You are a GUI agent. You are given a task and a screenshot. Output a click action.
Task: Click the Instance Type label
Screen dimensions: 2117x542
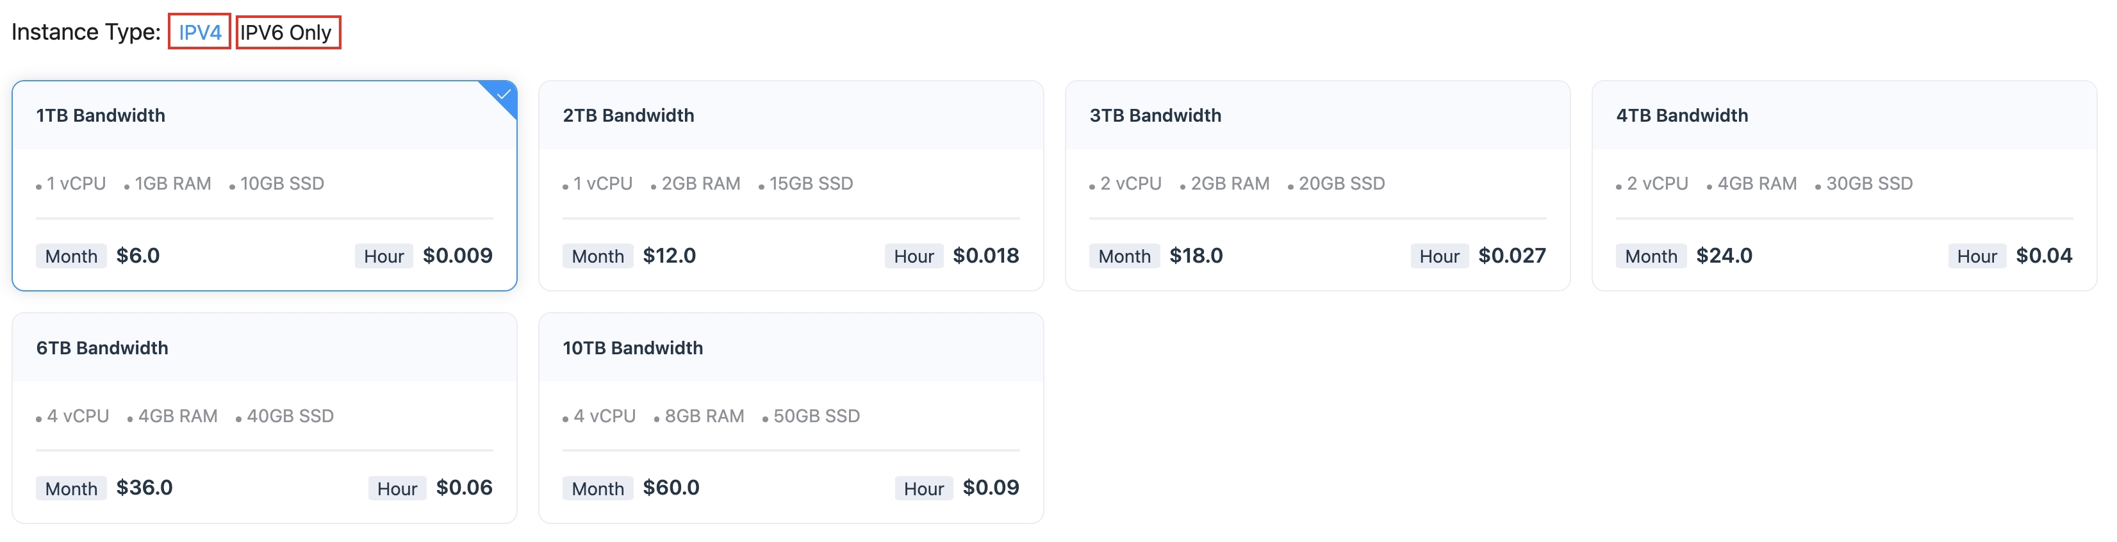(85, 31)
